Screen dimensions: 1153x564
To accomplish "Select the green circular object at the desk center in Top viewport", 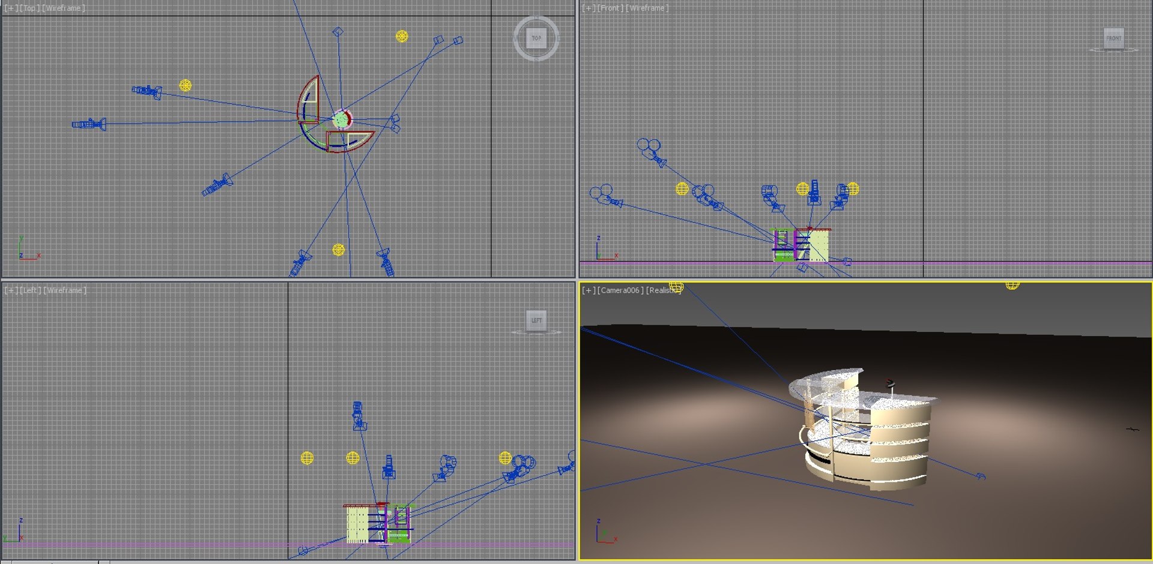I will click(342, 120).
